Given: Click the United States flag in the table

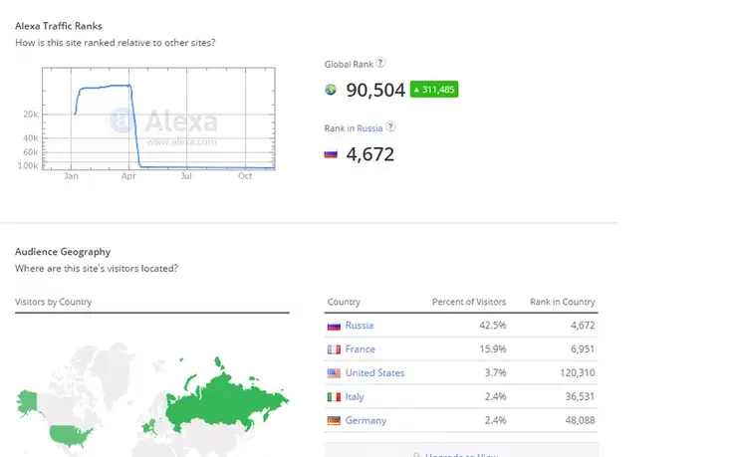Looking at the screenshot, I should [334, 373].
